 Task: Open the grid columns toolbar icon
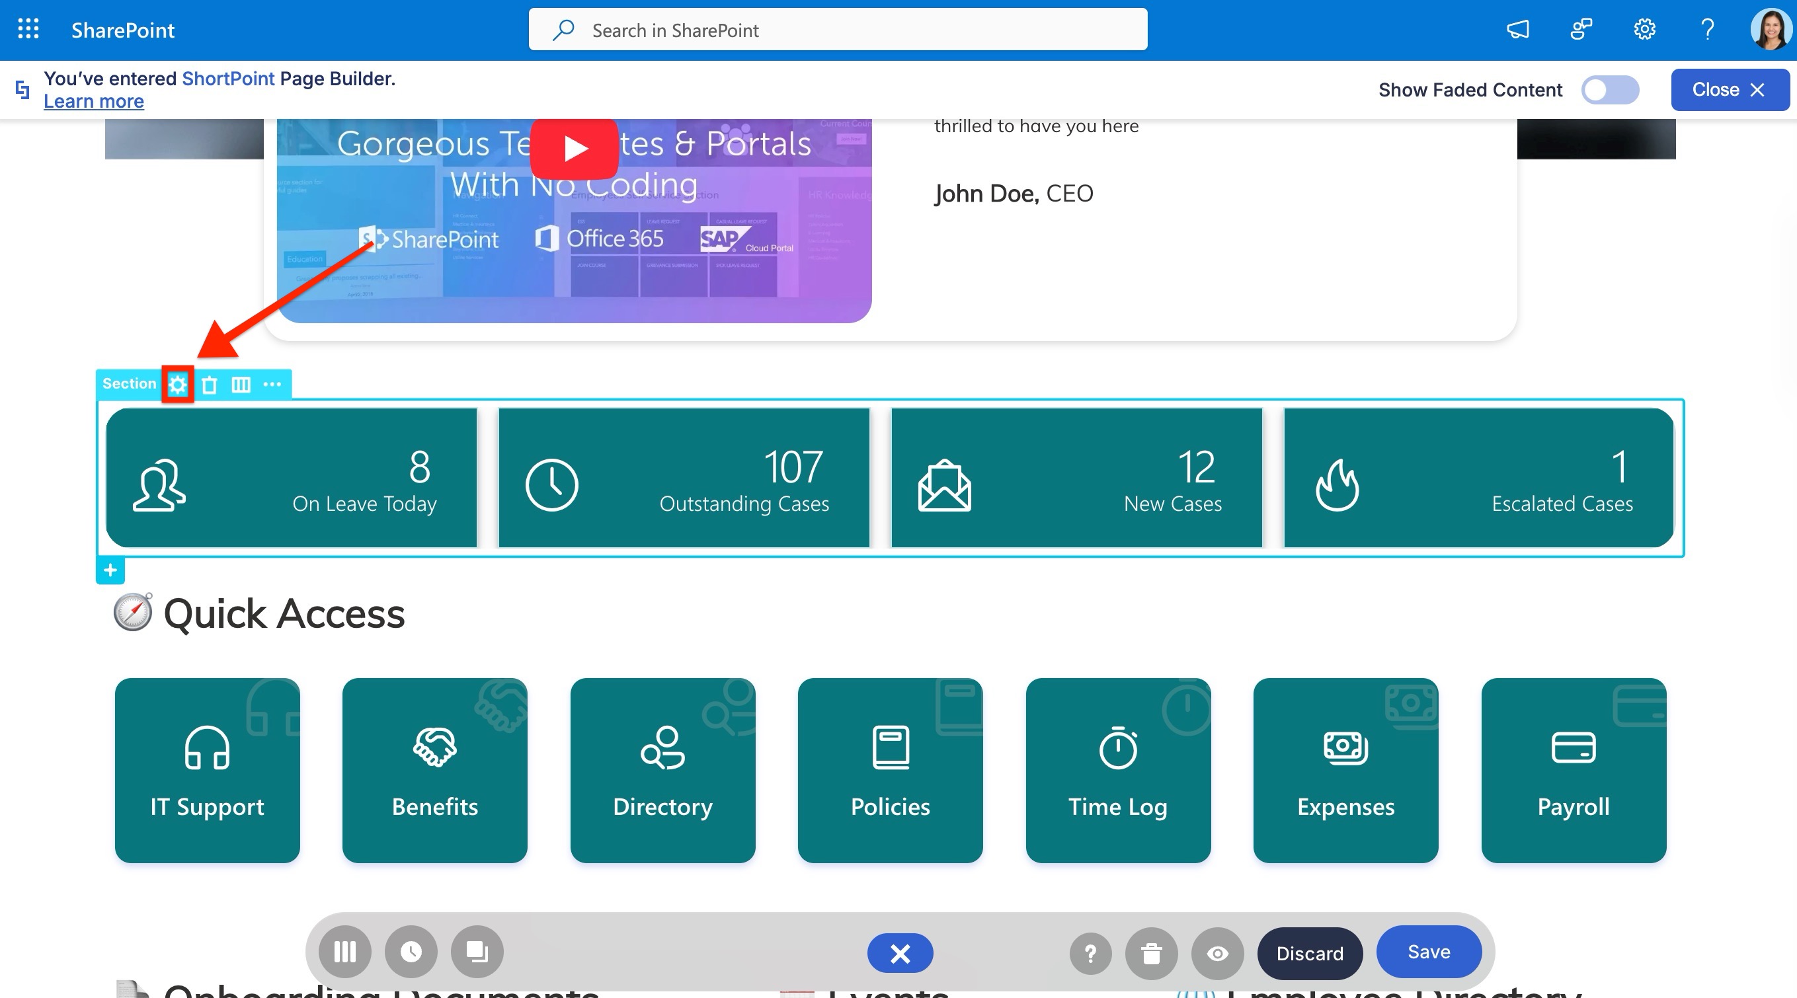coord(344,952)
